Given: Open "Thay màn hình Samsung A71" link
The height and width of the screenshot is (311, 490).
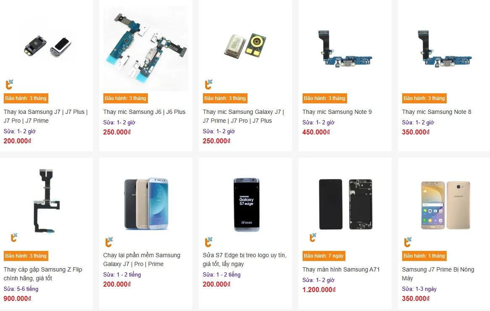Looking at the screenshot, I should pyautogui.click(x=341, y=269).
